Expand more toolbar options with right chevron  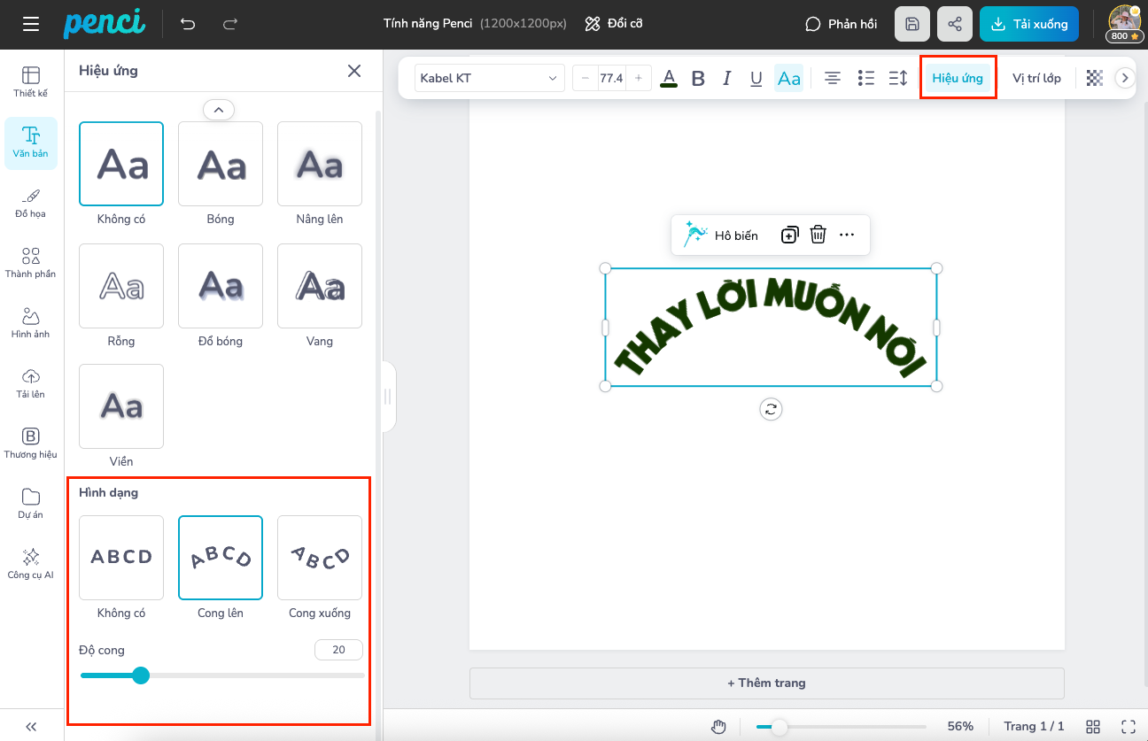coord(1125,78)
